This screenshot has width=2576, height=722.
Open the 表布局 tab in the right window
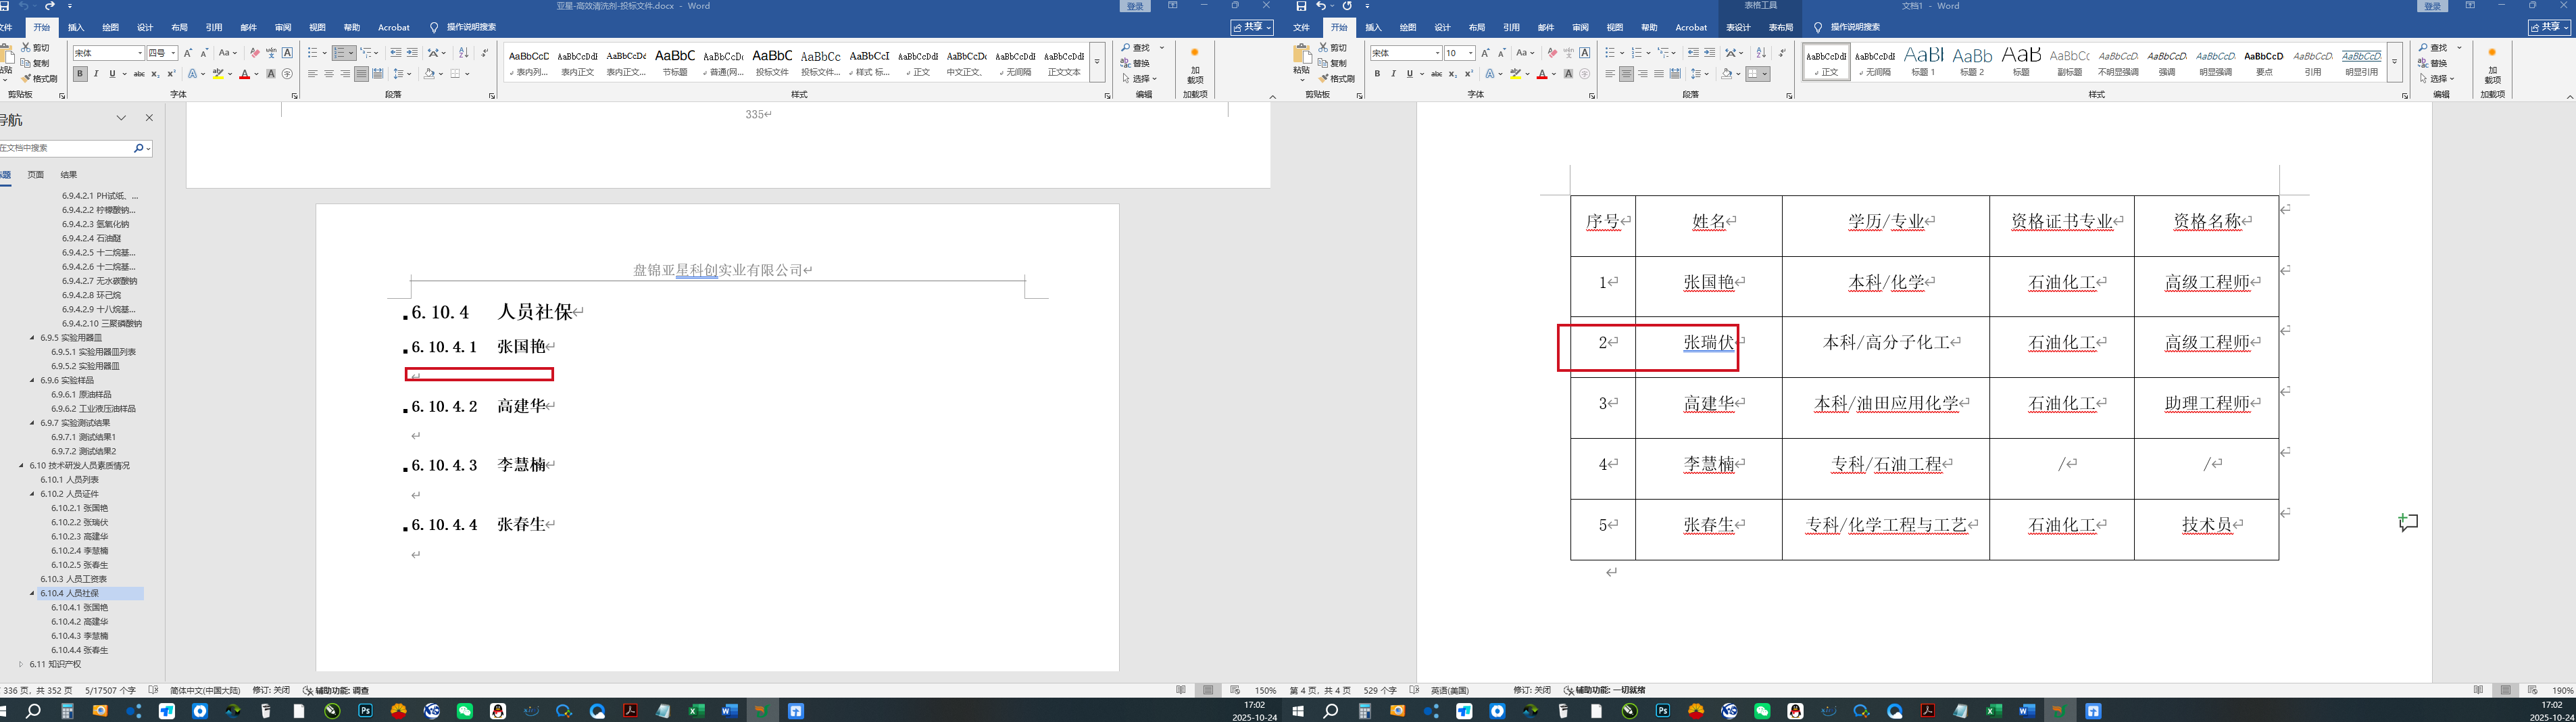pyautogui.click(x=1781, y=27)
